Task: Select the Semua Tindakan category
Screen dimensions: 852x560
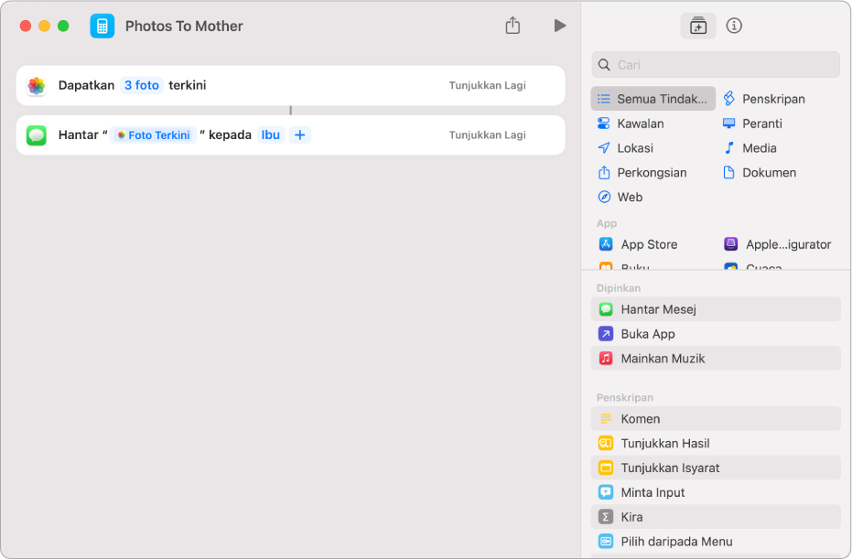Action: 653,99
